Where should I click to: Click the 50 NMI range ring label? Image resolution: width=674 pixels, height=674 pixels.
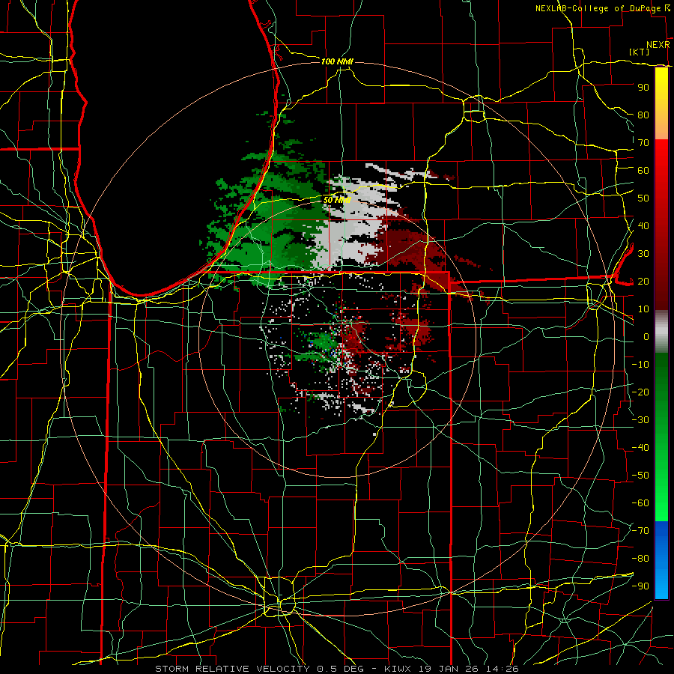pos(338,200)
